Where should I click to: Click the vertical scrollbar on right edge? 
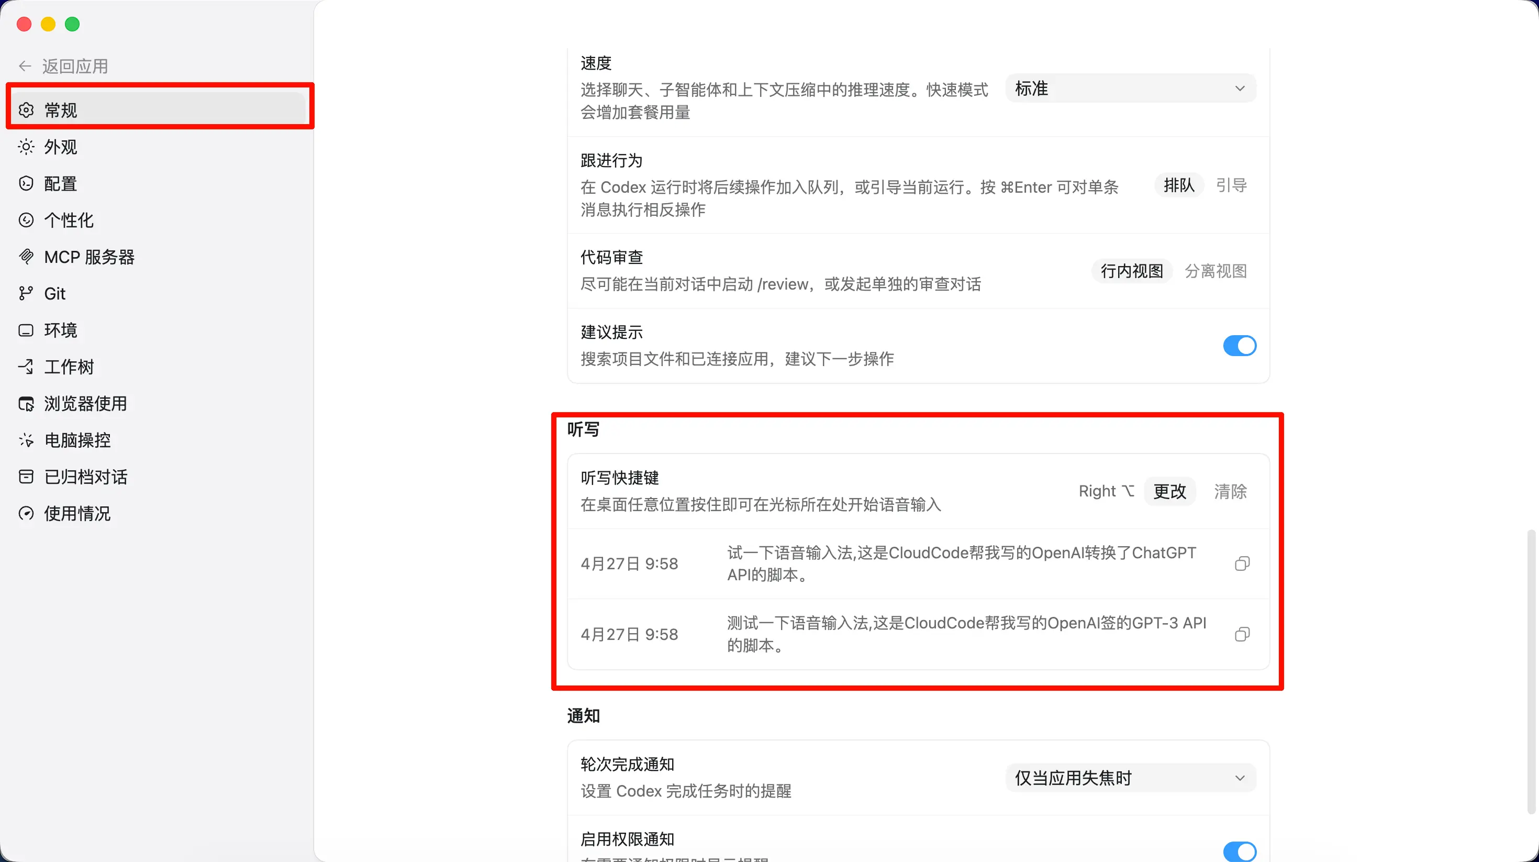click(1531, 669)
